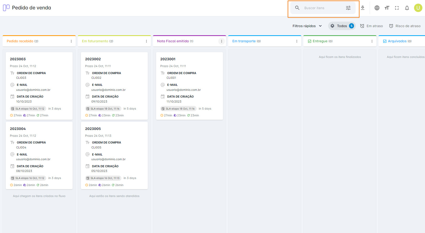Image resolution: width=425 pixels, height=233 pixels.
Task: Click creation date 10/10/2023
Action: [x=24, y=101]
